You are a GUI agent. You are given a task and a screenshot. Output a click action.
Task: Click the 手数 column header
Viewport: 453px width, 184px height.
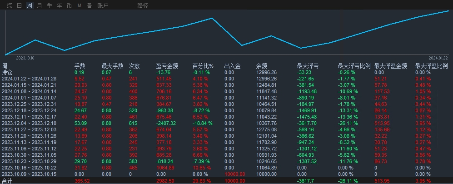tap(80, 66)
